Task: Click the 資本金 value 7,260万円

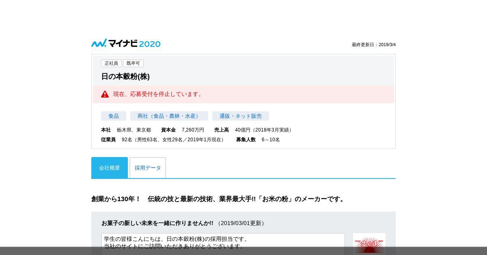Action: pos(193,130)
